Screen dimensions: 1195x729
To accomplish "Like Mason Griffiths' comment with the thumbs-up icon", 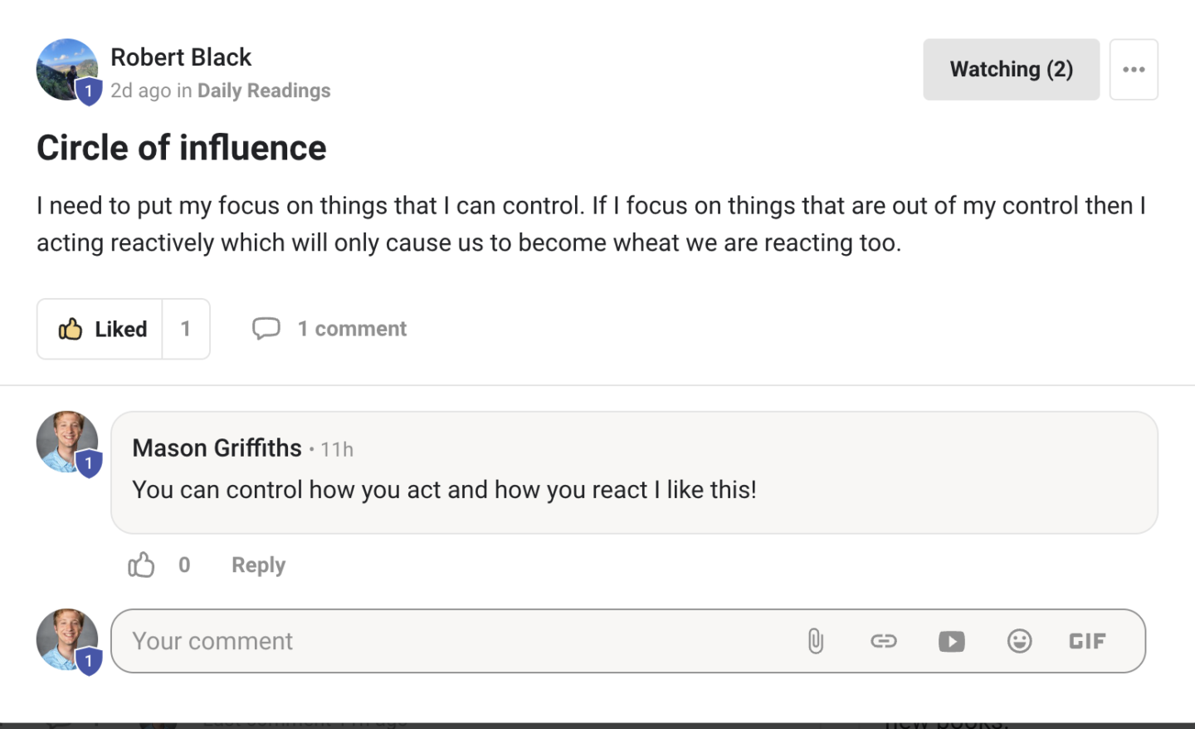I will pos(141,565).
